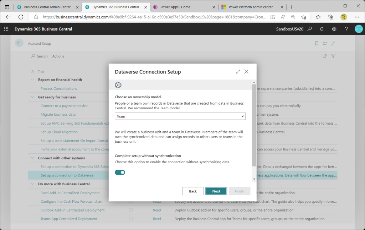
Task: Open the app launcher waffle icon
Action: (6, 29)
